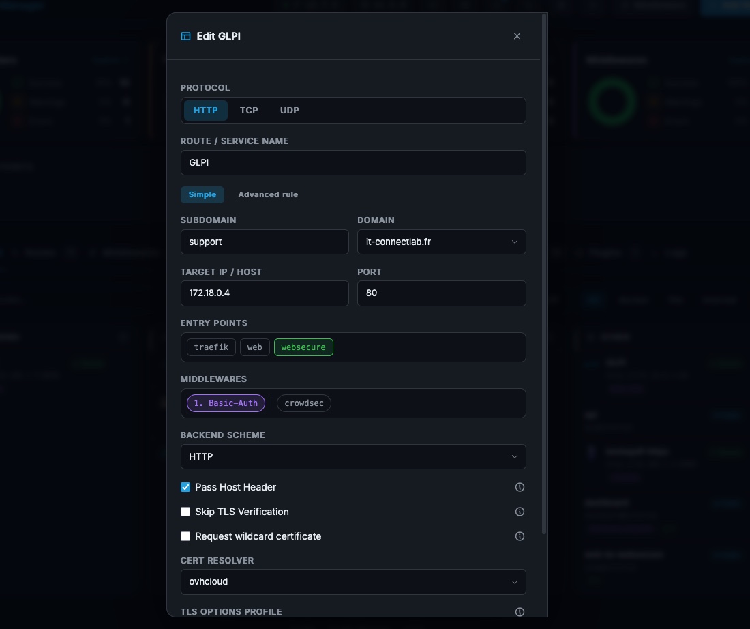
Task: Show info for Request wildcard certificate
Action: click(520, 536)
